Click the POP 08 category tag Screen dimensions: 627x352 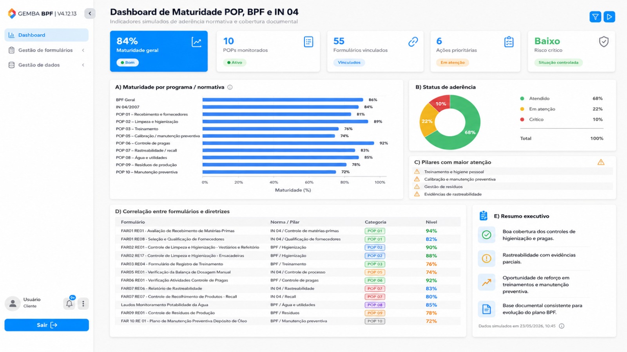tap(375, 305)
